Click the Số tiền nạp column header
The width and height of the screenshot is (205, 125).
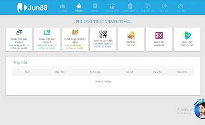[95, 72]
